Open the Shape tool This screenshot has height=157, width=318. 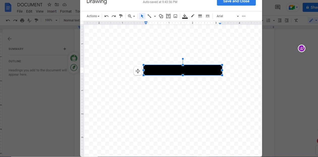[x=161, y=16]
